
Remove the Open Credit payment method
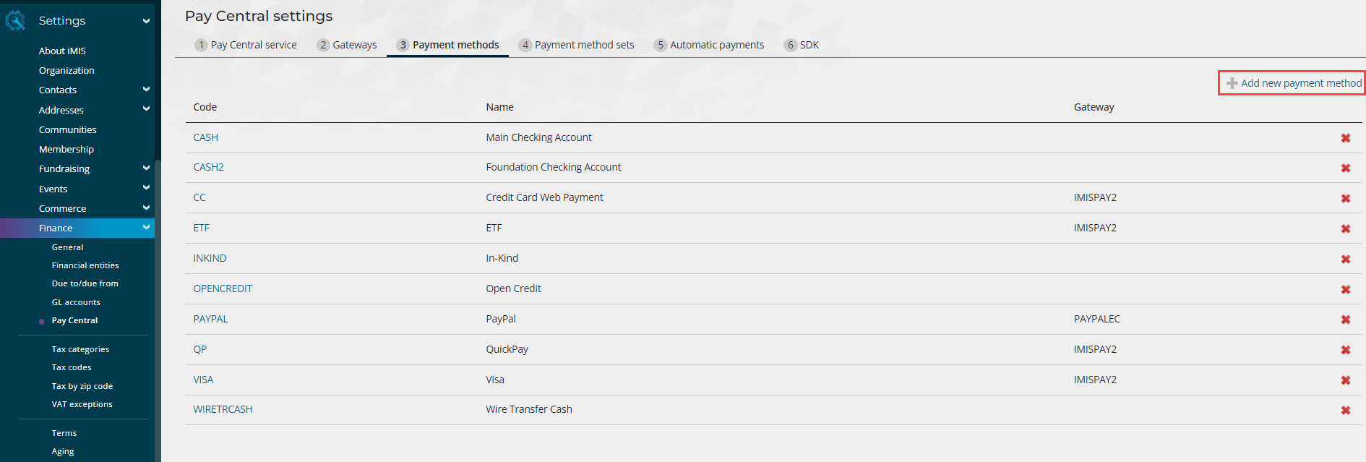(1345, 289)
